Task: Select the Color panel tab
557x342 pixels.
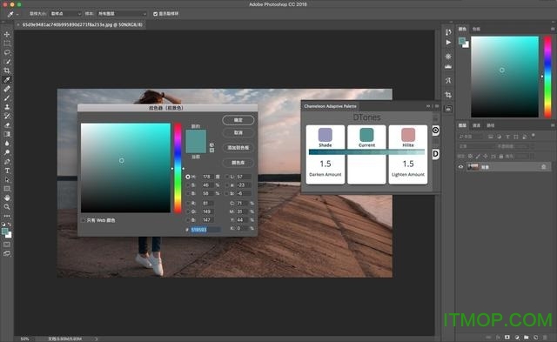Action: coord(462,29)
